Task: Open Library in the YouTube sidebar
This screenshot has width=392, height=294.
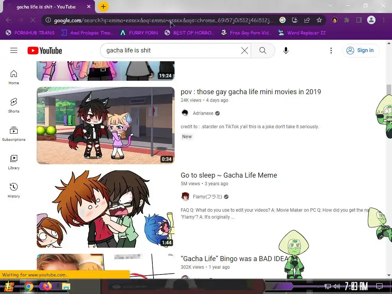Action: [14, 162]
